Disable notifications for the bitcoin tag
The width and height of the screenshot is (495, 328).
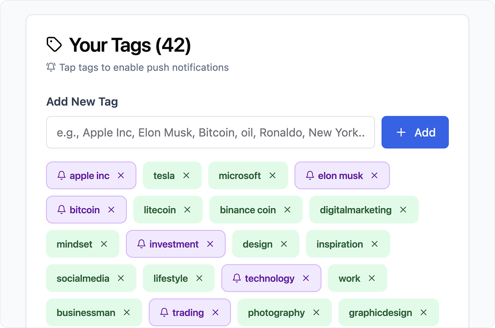click(62, 210)
